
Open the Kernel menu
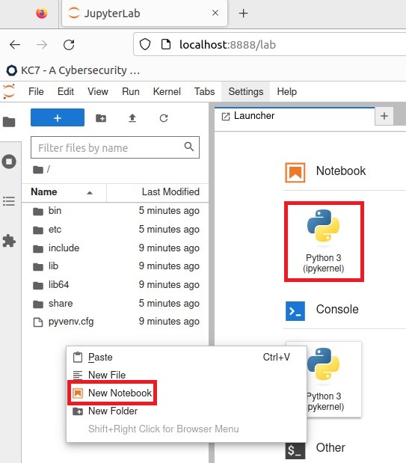click(167, 92)
